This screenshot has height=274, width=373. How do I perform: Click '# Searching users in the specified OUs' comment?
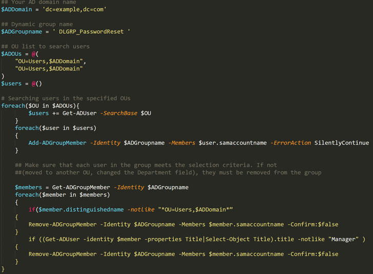point(66,98)
